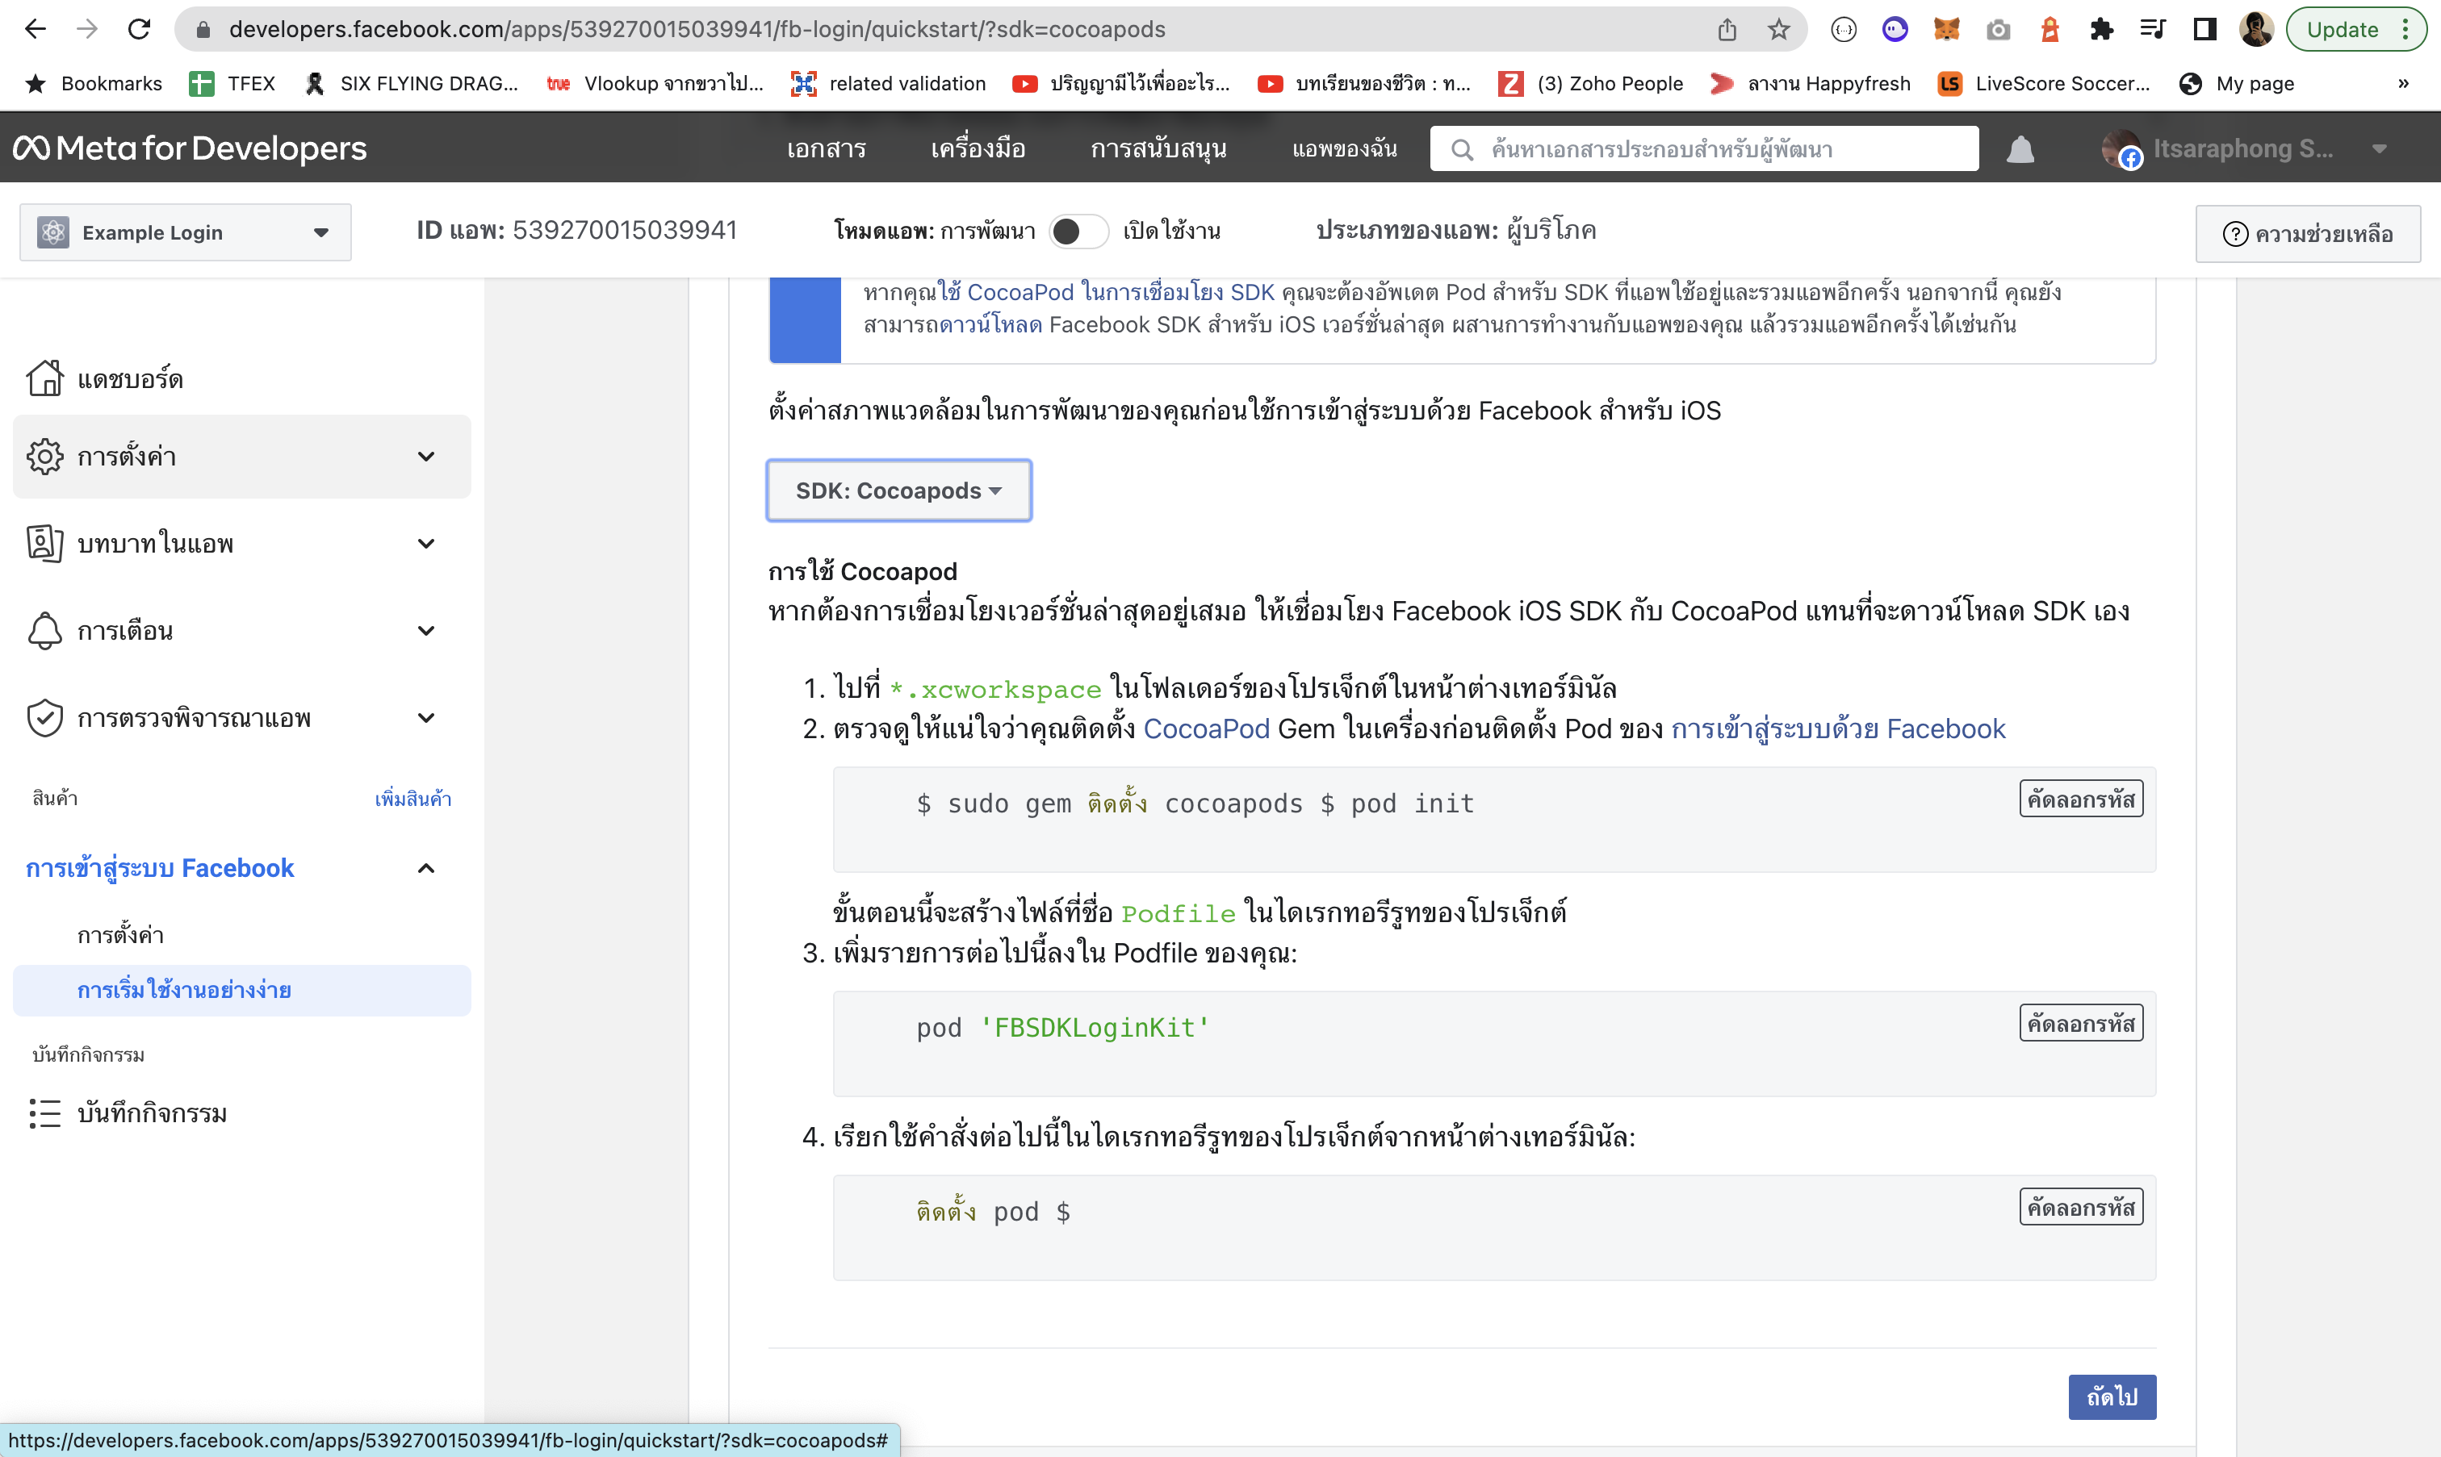Click เพิ่มสินค้า add product link
Viewport: 2441px width, 1457px height.
pos(412,798)
